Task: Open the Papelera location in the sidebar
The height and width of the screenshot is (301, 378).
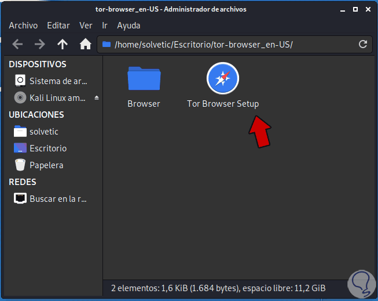Action: pos(53,165)
